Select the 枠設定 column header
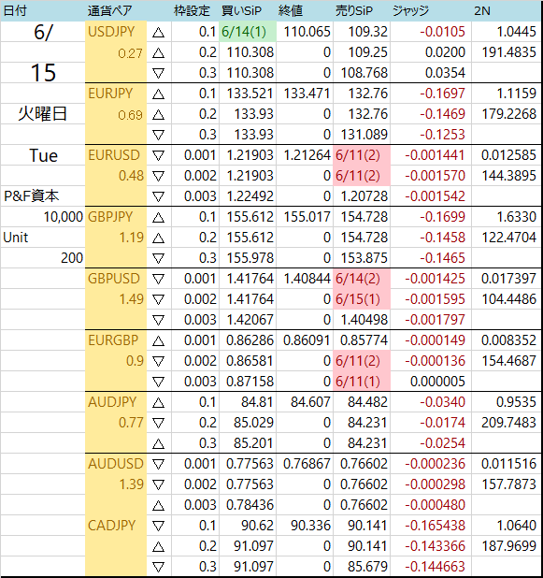This screenshot has height=578, width=543. tap(192, 10)
